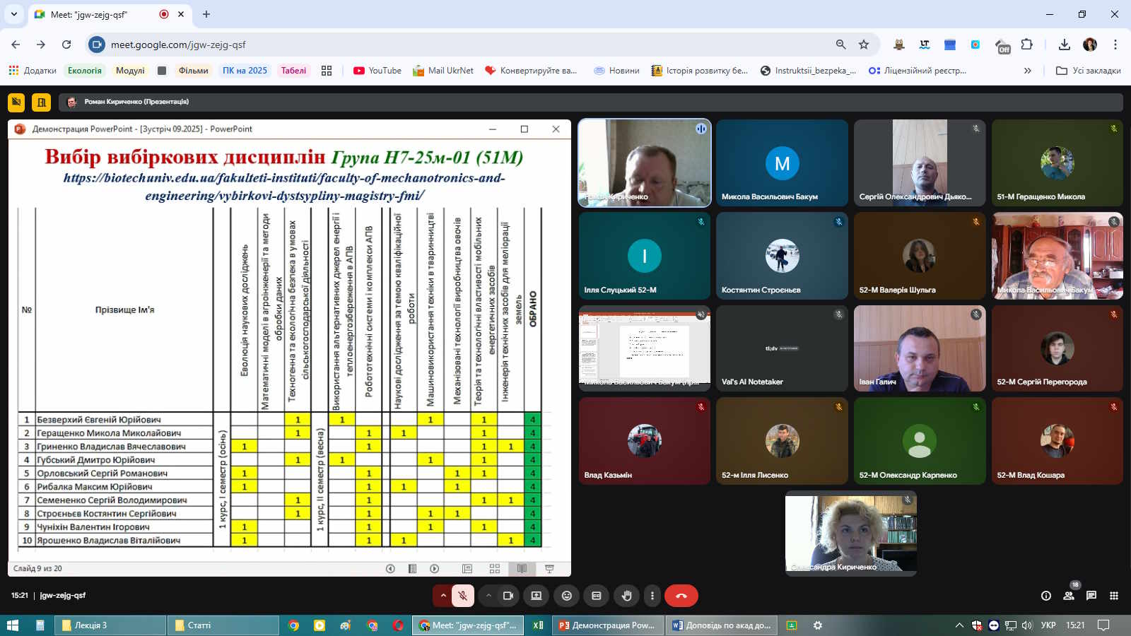Open more options three-dot menu in call bar
Image resolution: width=1131 pixels, height=636 pixels.
tap(652, 596)
